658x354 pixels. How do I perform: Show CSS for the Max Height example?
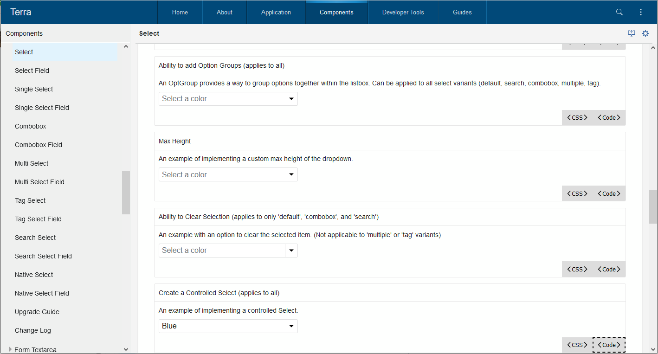pos(576,193)
